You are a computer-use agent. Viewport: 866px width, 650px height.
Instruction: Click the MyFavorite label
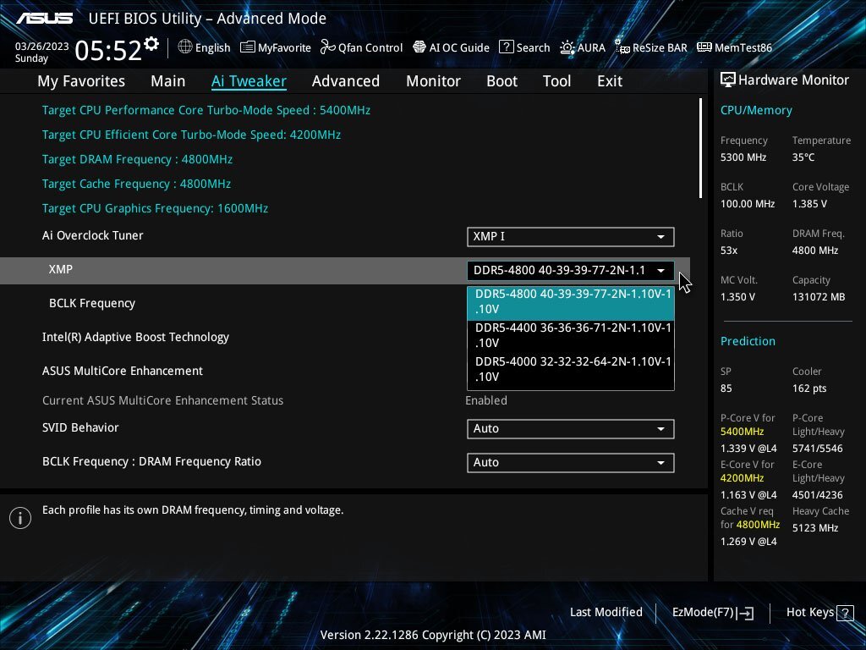(284, 47)
